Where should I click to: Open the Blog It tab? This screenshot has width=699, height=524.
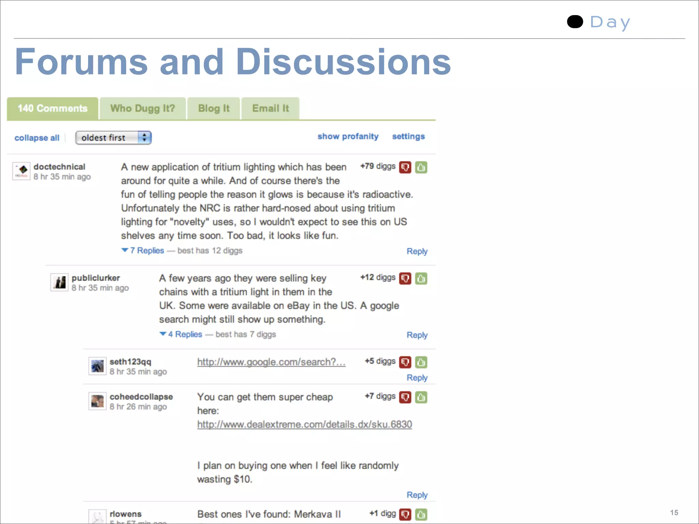[214, 108]
